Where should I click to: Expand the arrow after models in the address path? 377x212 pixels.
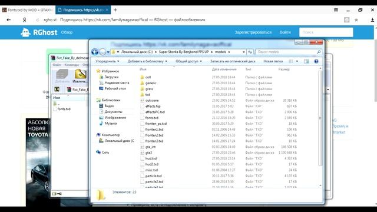(x=229, y=52)
